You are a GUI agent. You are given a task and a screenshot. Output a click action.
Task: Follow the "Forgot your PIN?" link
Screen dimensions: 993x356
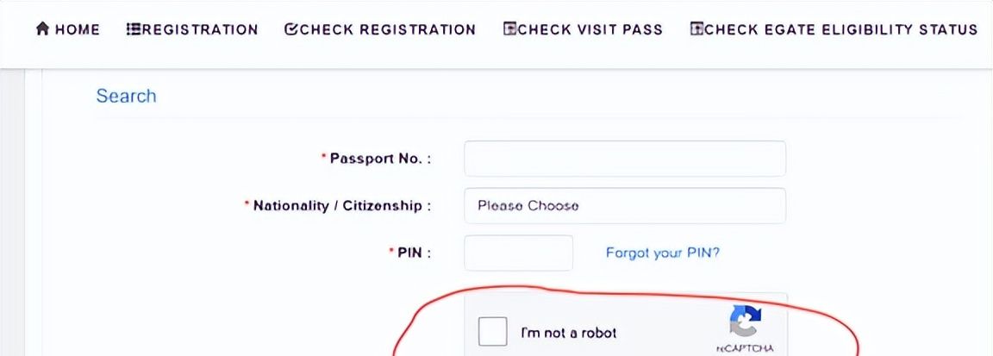[662, 253]
